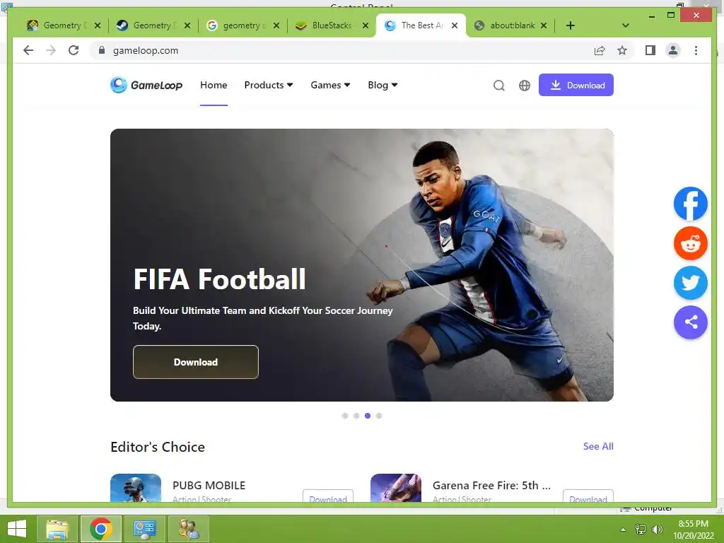This screenshot has height=543, width=724.
Task: Select the fourth carousel dot
Action: click(x=379, y=416)
